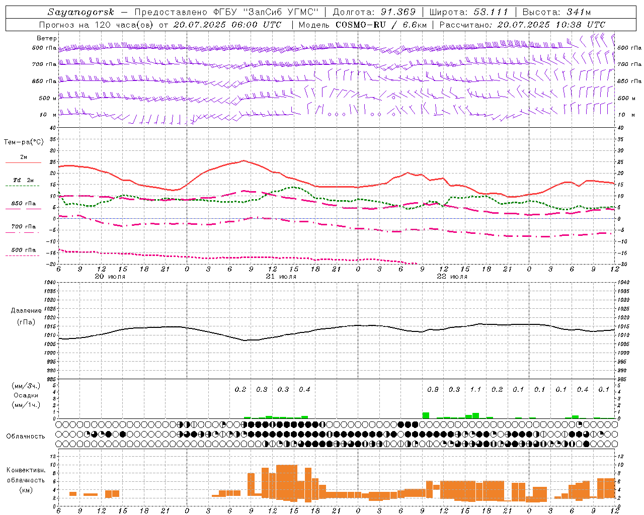Select the Прогноз на 120 часа(ов) text
This screenshot has width=644, height=515.
(97, 25)
